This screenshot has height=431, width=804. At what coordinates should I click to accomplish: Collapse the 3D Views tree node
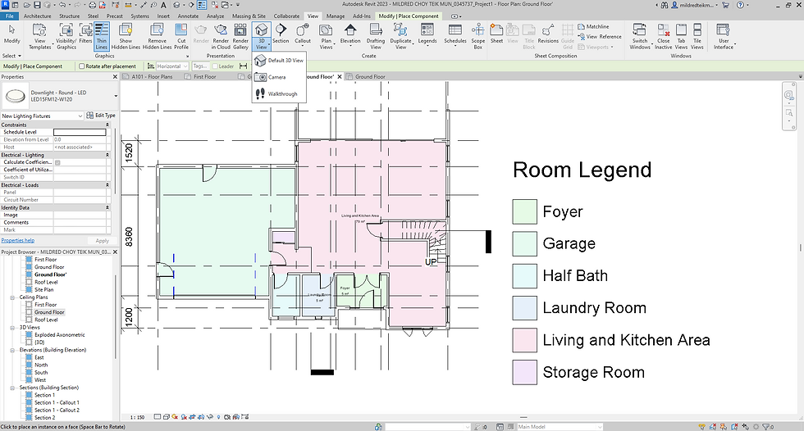coord(12,328)
